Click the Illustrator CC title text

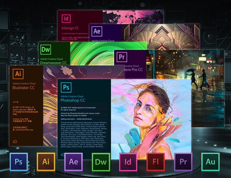[x=23, y=88]
